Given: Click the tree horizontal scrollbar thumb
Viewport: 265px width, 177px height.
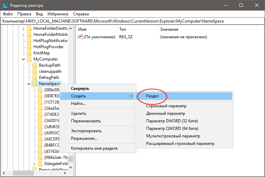Looking at the screenshot, I should [x=23, y=173].
